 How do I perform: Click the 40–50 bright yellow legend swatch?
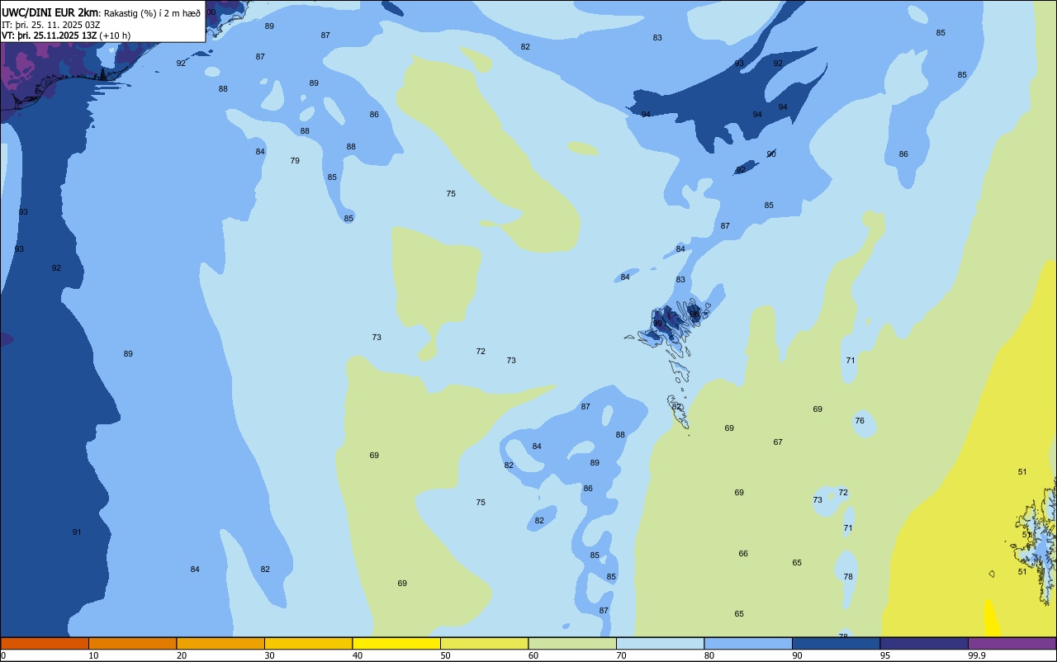pos(396,643)
